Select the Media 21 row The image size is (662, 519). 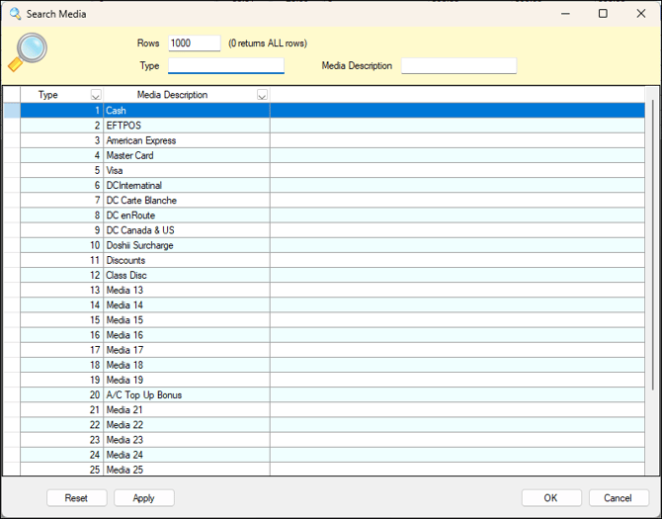[332, 410]
